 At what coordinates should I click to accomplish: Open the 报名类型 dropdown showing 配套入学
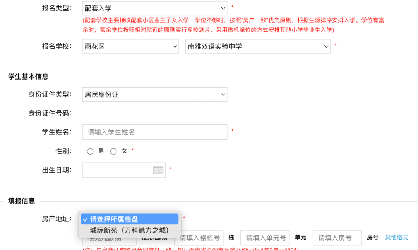(x=154, y=8)
